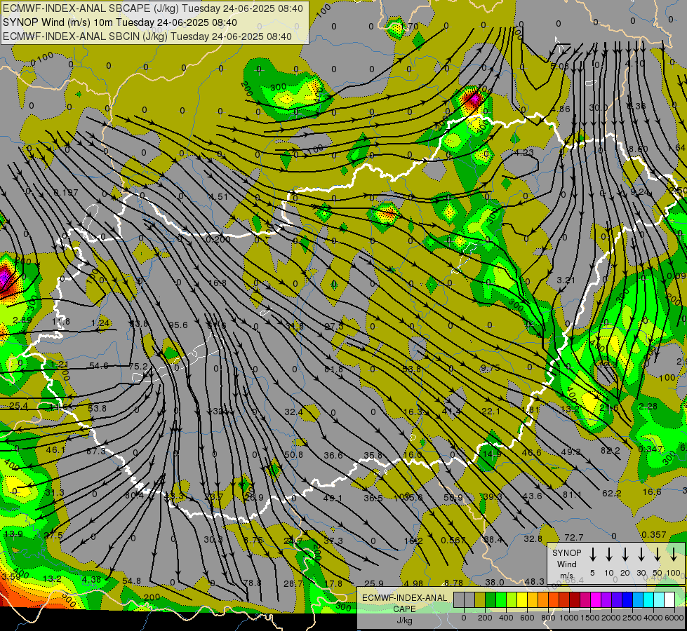Click the '4.86' value on the map
The width and height of the screenshot is (687, 631).
point(561,109)
